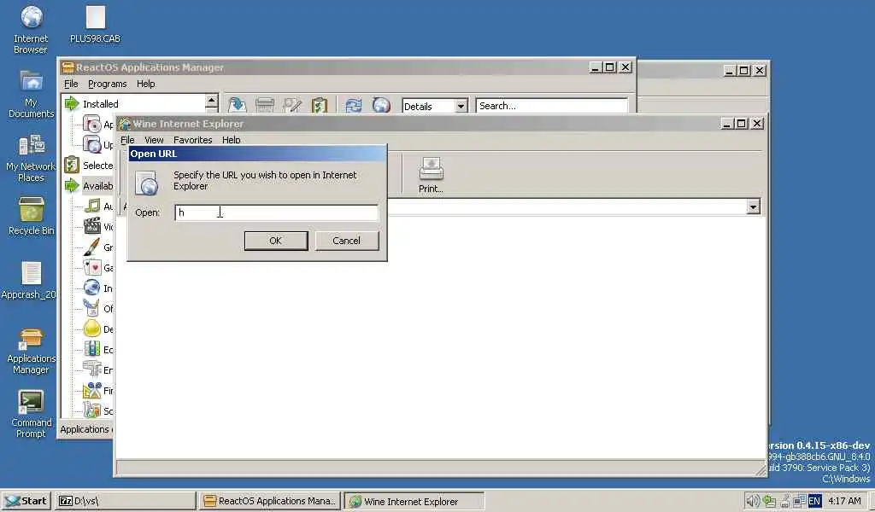Select the Updates item under Installed
The height and width of the screenshot is (512, 875).
point(97,145)
